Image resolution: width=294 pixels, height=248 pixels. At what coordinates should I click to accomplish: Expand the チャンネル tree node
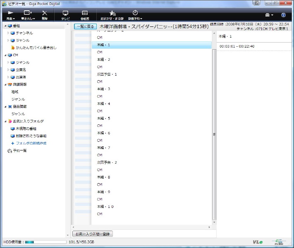click(8, 33)
